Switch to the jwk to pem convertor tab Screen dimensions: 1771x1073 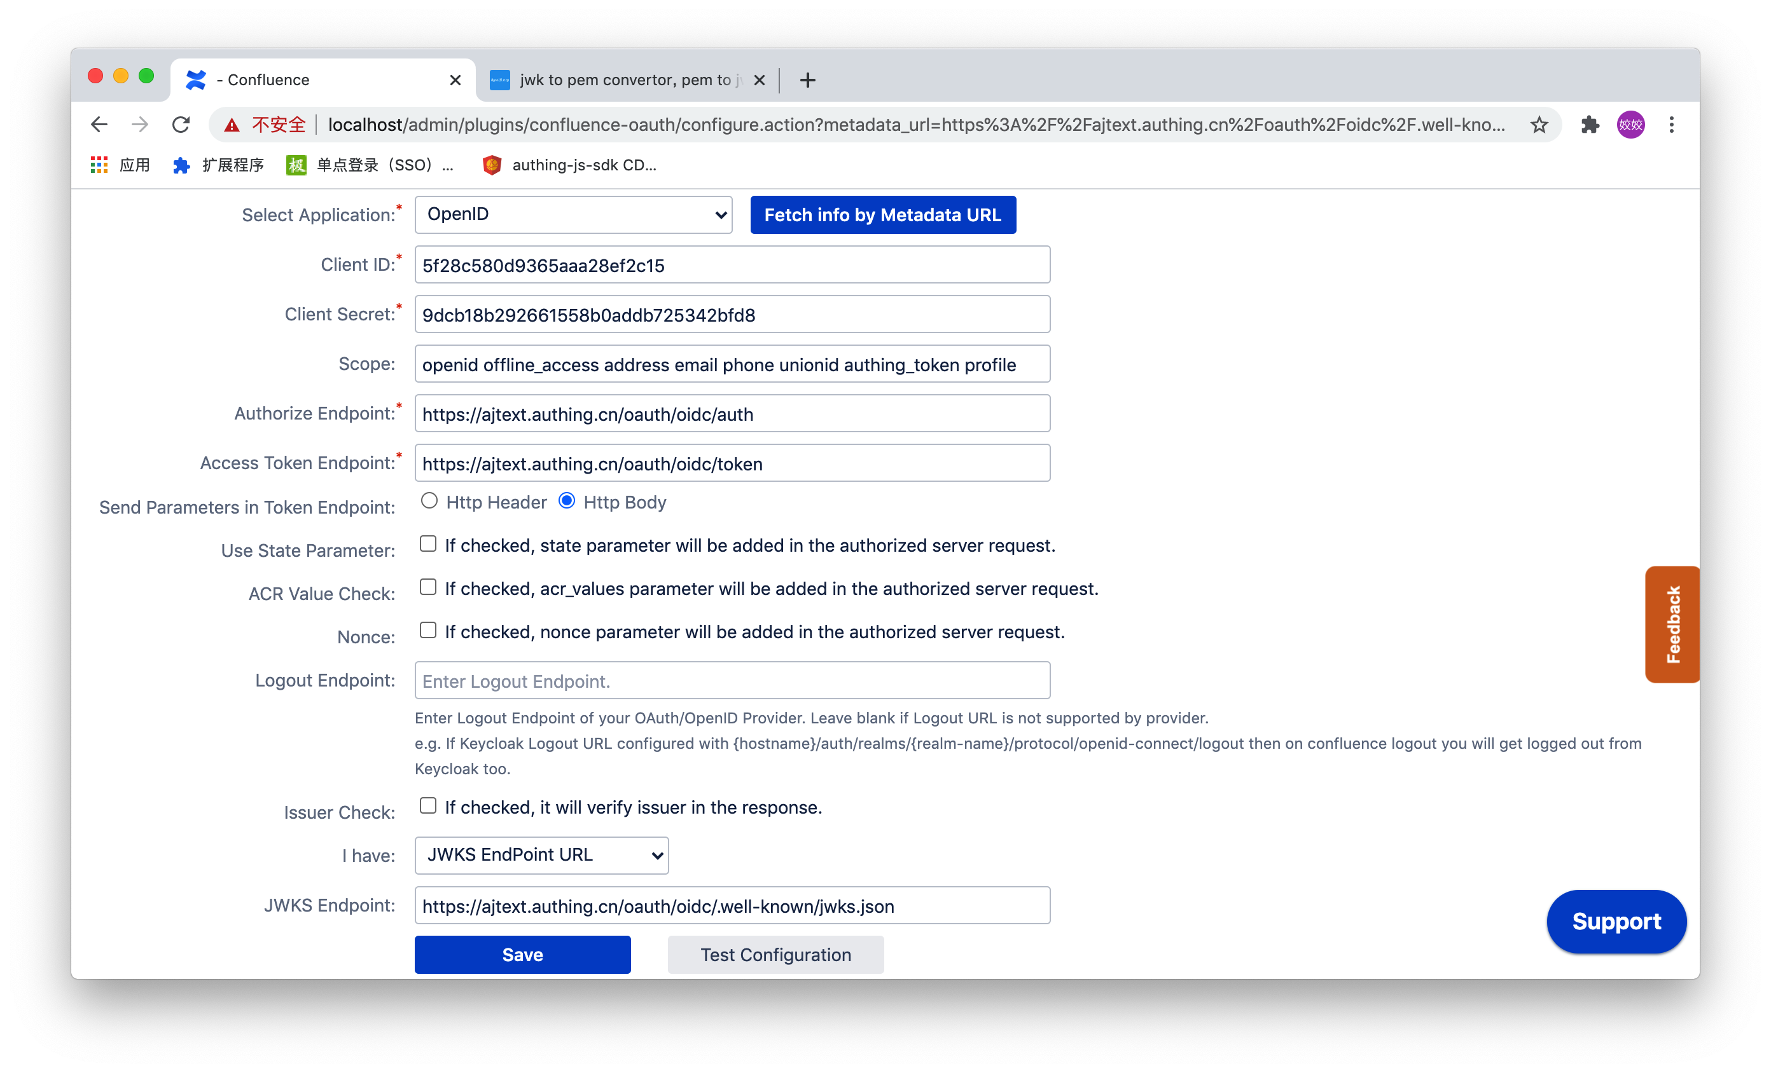point(618,79)
